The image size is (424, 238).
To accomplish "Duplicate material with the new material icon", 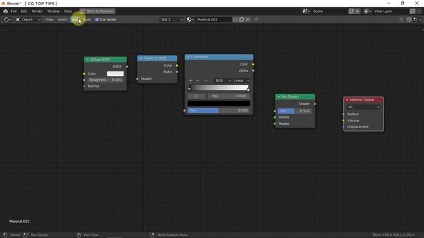I will 241,19.
